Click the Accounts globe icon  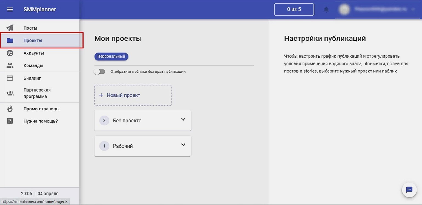pos(10,53)
